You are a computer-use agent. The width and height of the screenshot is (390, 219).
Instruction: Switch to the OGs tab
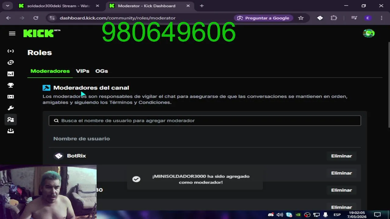tap(101, 71)
